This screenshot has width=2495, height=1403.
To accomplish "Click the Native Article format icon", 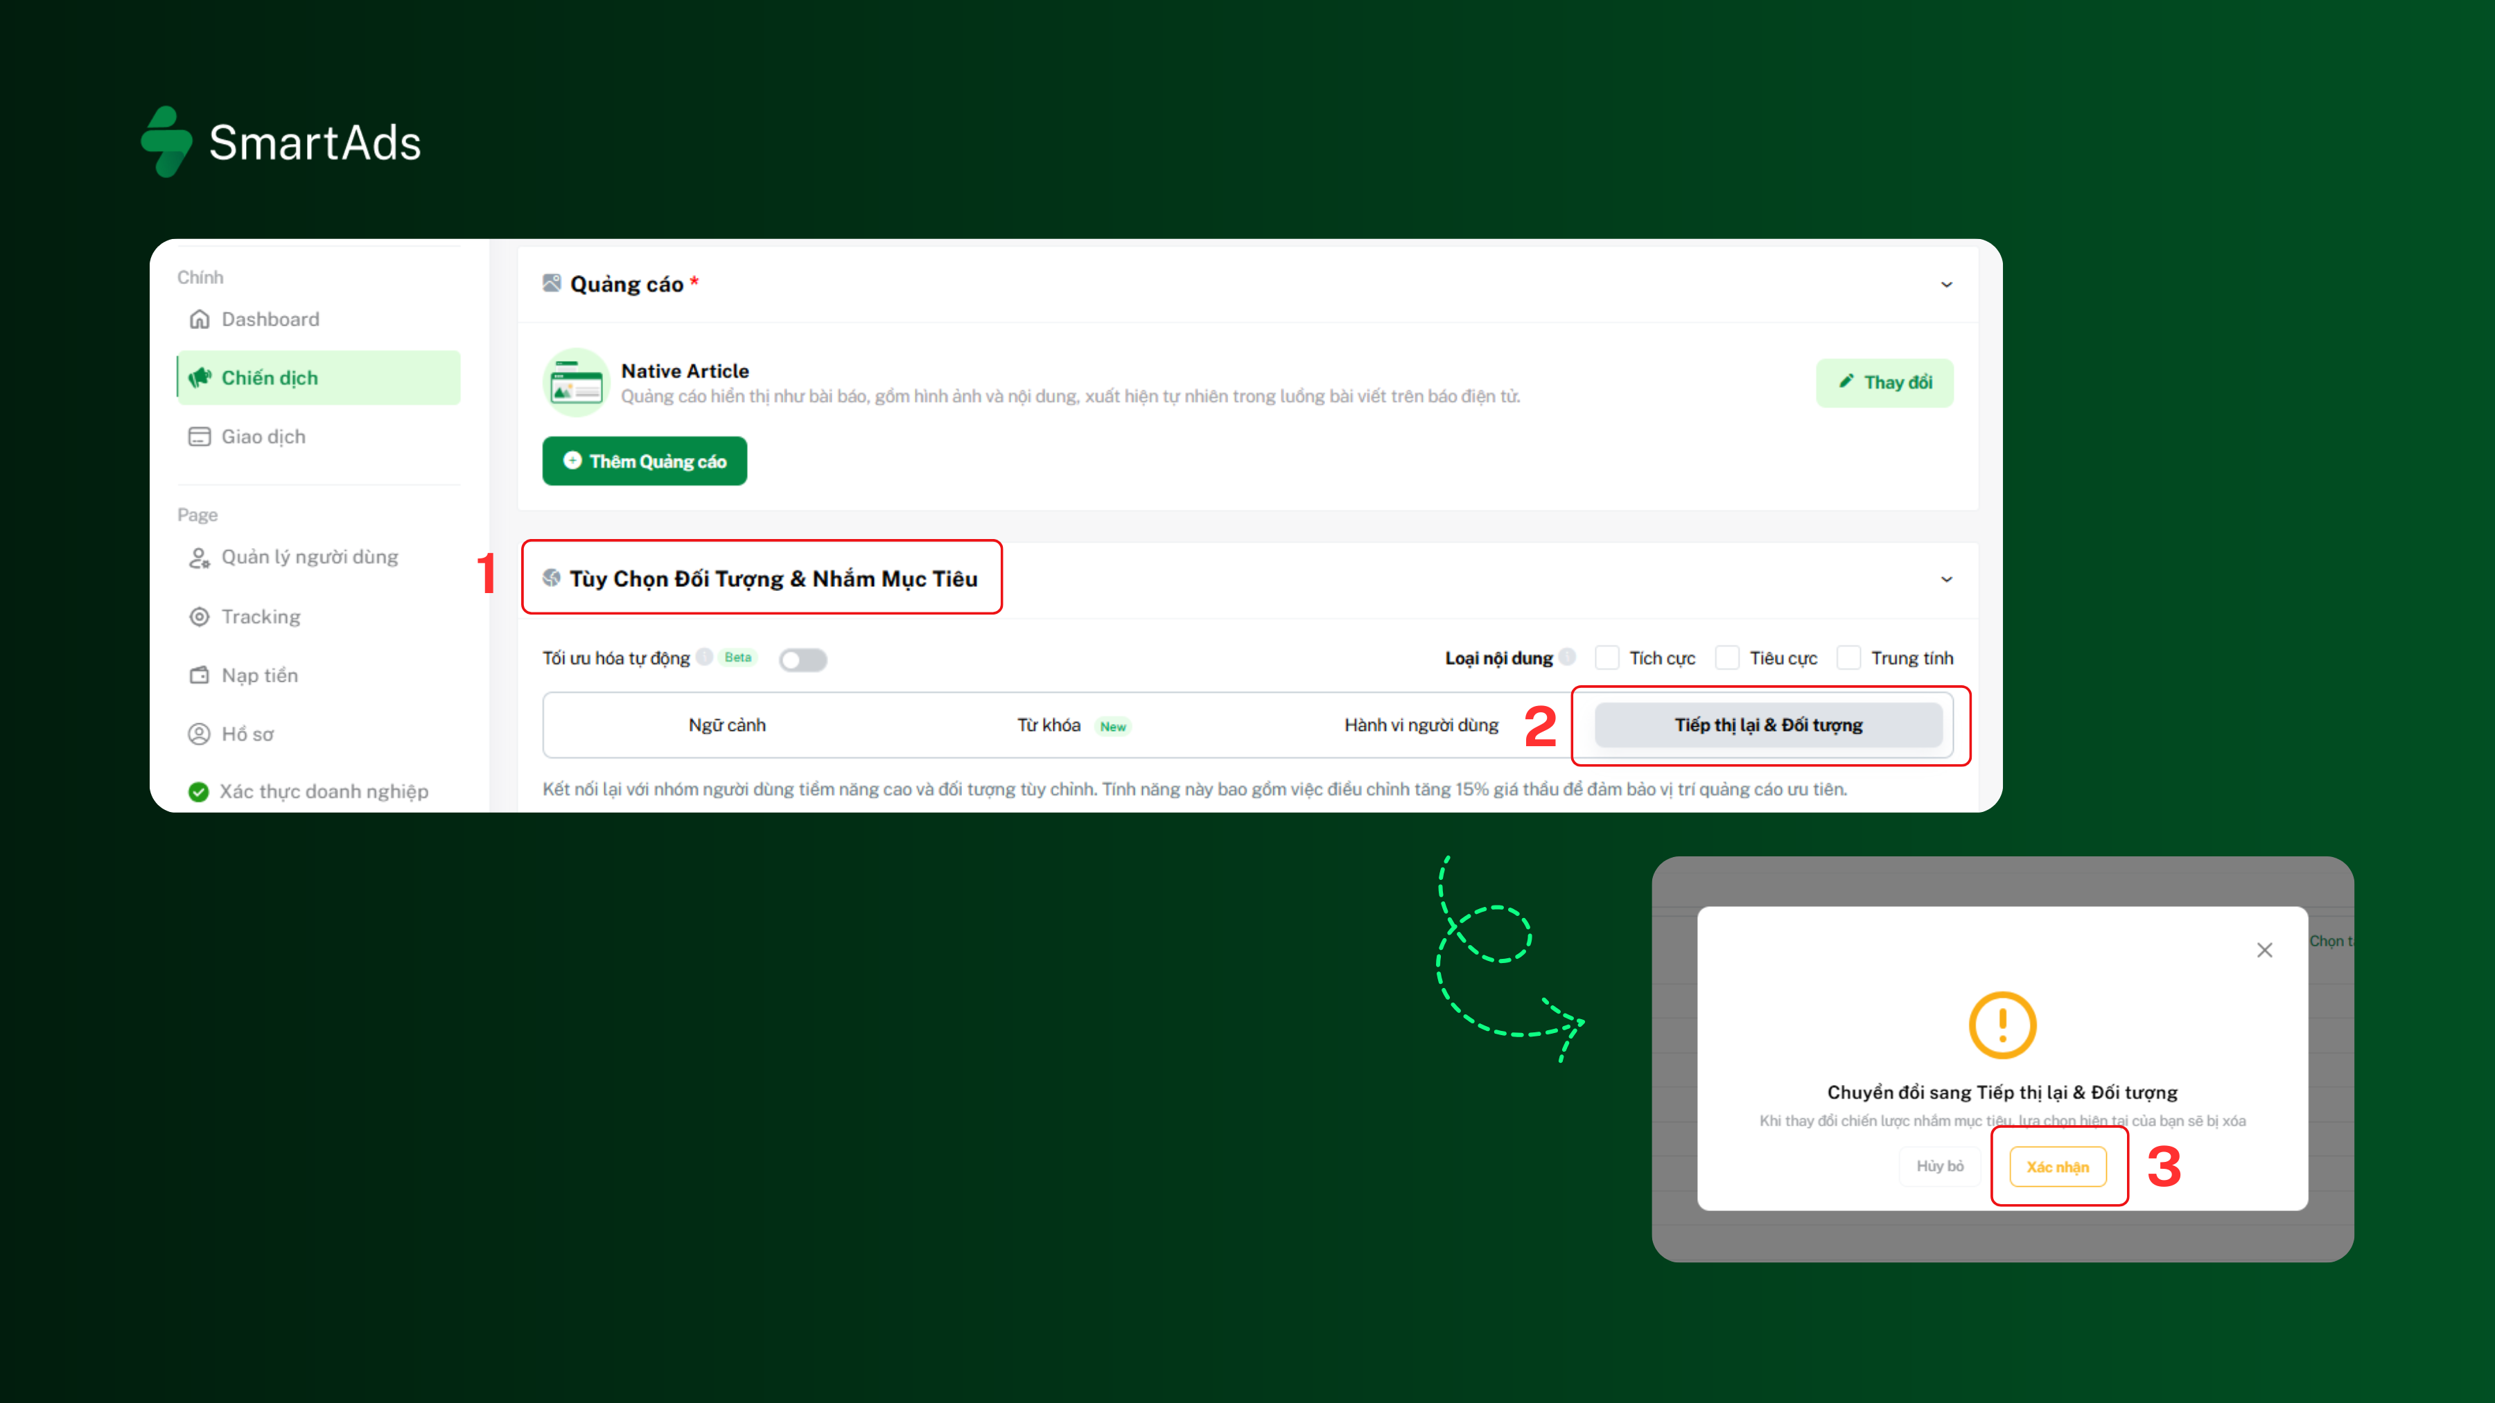I will tap(577, 382).
